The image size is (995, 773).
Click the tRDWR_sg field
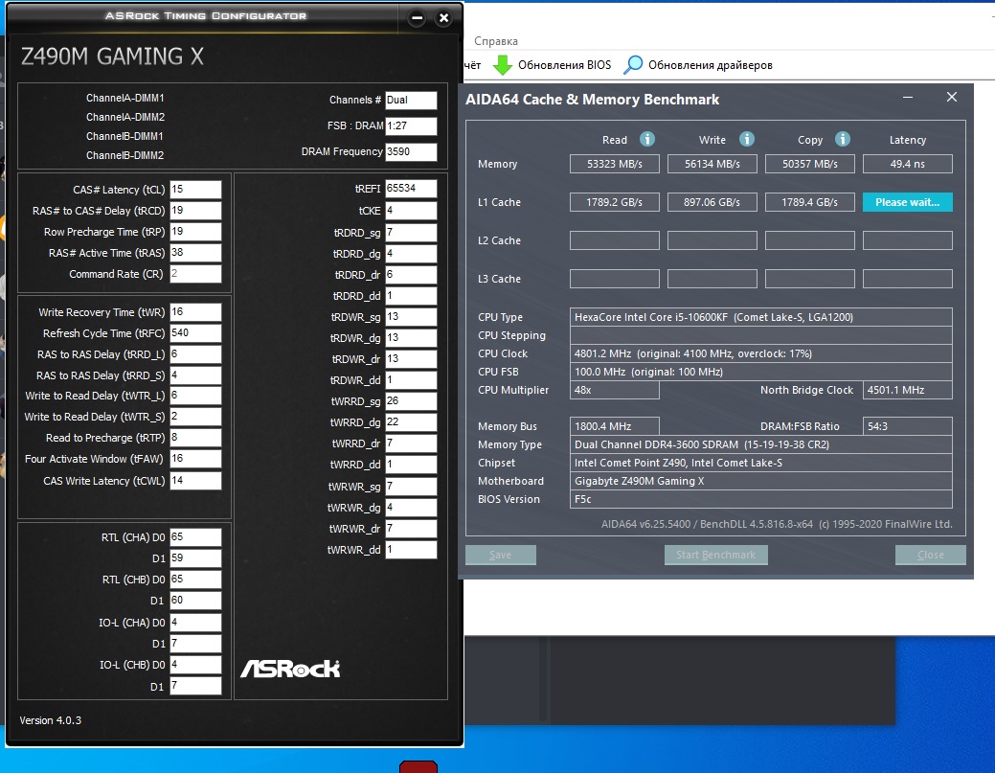click(411, 317)
